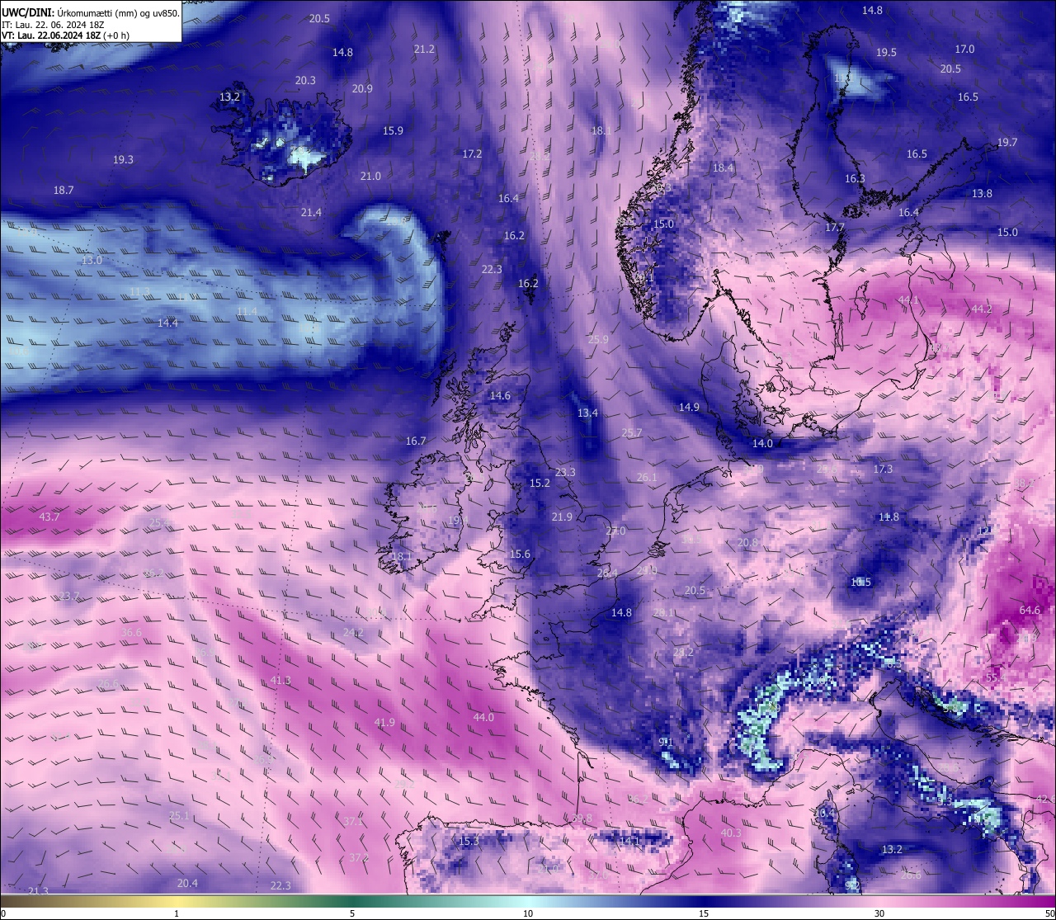Image resolution: width=1056 pixels, height=920 pixels.
Task: Click the color scale label 30
Action: [879, 913]
